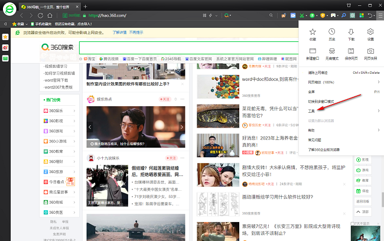This screenshot has width=384, height=241.
Task: Select 了解360企业版浏览器 menu item
Action: tap(341, 149)
